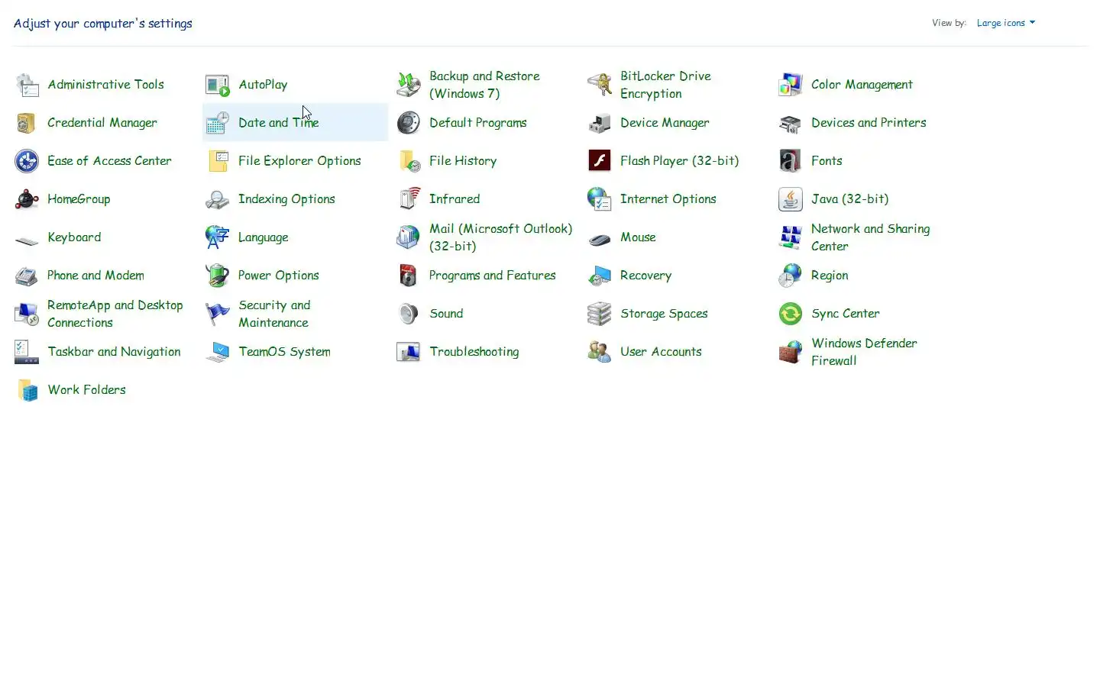The image size is (1100, 687).
Task: Open the User Accounts icon
Action: (600, 352)
